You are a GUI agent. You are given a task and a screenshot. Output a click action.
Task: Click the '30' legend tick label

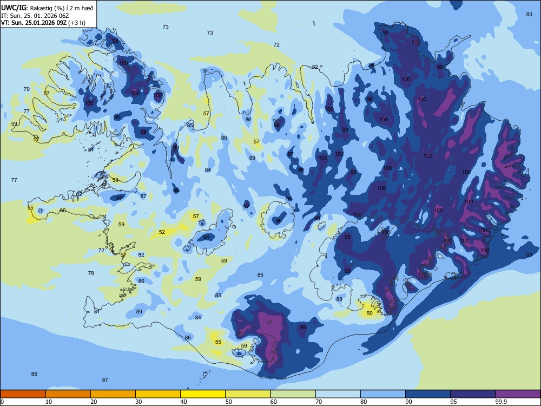138,402
